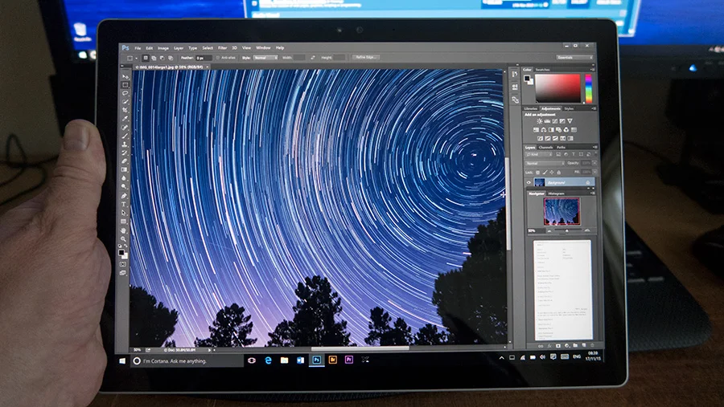Hide the Background layer with eye icon

(x=529, y=182)
